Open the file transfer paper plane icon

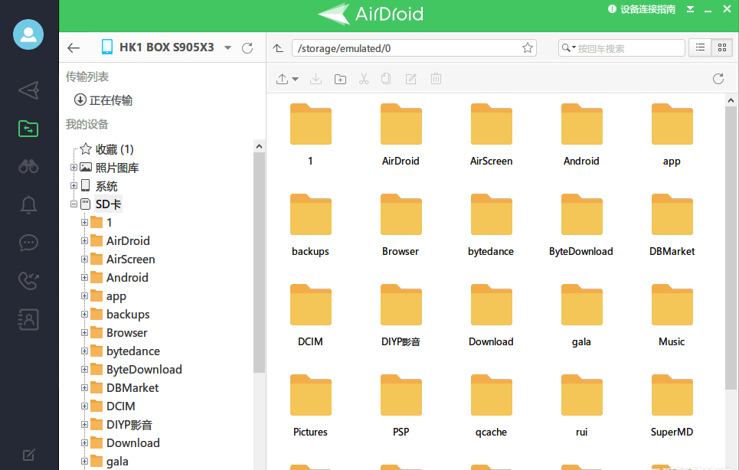click(x=28, y=90)
